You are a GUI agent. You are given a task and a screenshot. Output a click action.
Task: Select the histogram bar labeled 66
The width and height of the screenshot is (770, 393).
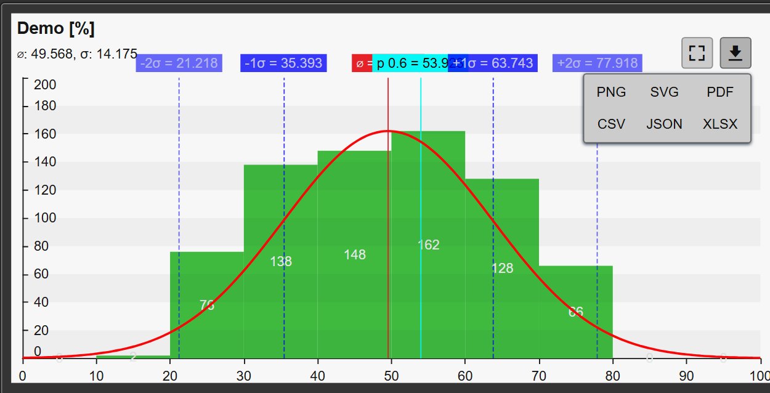576,312
